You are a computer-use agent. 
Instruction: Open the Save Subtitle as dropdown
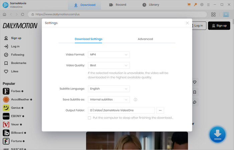(109, 100)
